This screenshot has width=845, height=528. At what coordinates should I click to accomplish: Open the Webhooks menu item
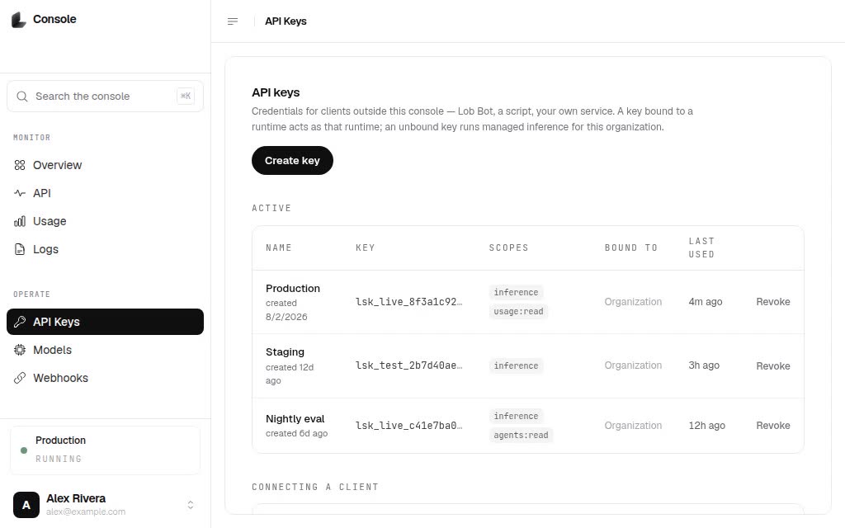105,378
